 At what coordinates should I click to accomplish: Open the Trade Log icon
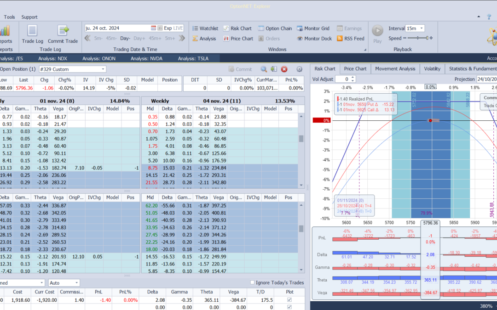click(x=32, y=30)
